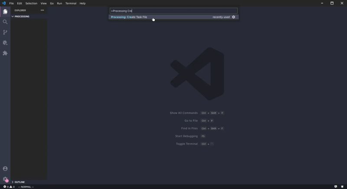Maximize the VS Code window

coord(332,3)
